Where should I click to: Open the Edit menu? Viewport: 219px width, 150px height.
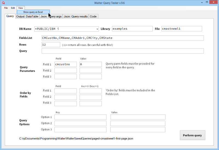pos(13,8)
